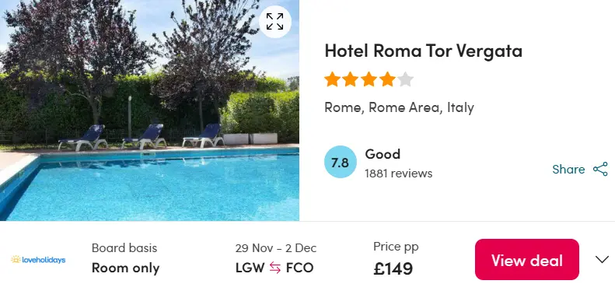Open the 1881 reviews link
Viewport: 615px width, 291px height.
tap(399, 174)
